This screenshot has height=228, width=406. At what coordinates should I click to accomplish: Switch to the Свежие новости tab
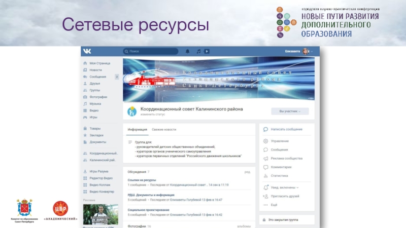164,130
